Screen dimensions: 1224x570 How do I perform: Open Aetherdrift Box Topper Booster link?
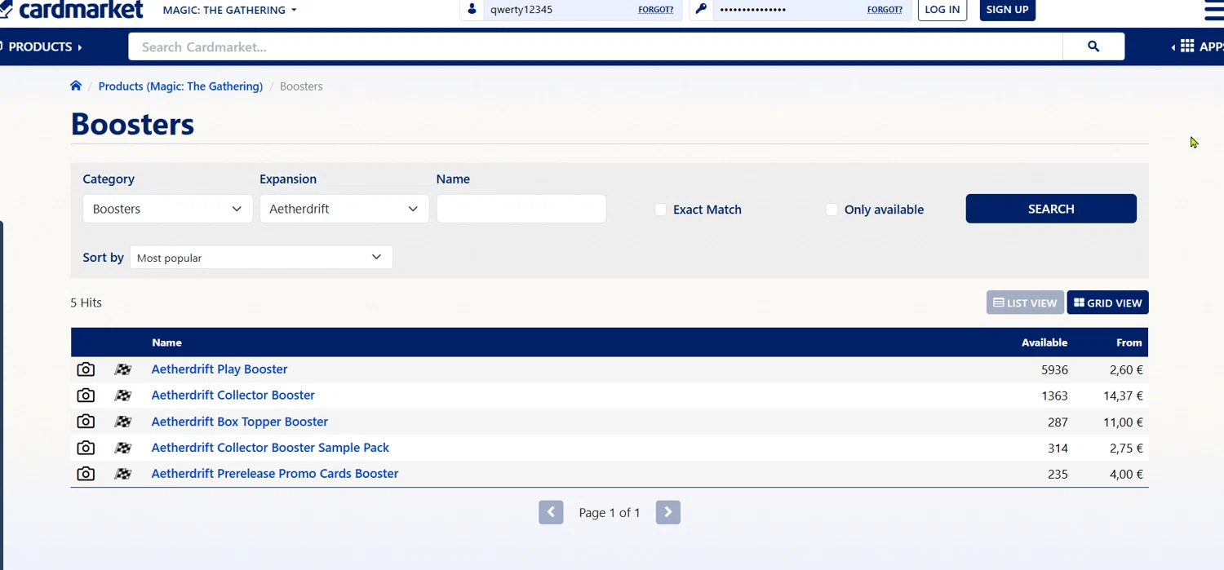pyautogui.click(x=240, y=422)
